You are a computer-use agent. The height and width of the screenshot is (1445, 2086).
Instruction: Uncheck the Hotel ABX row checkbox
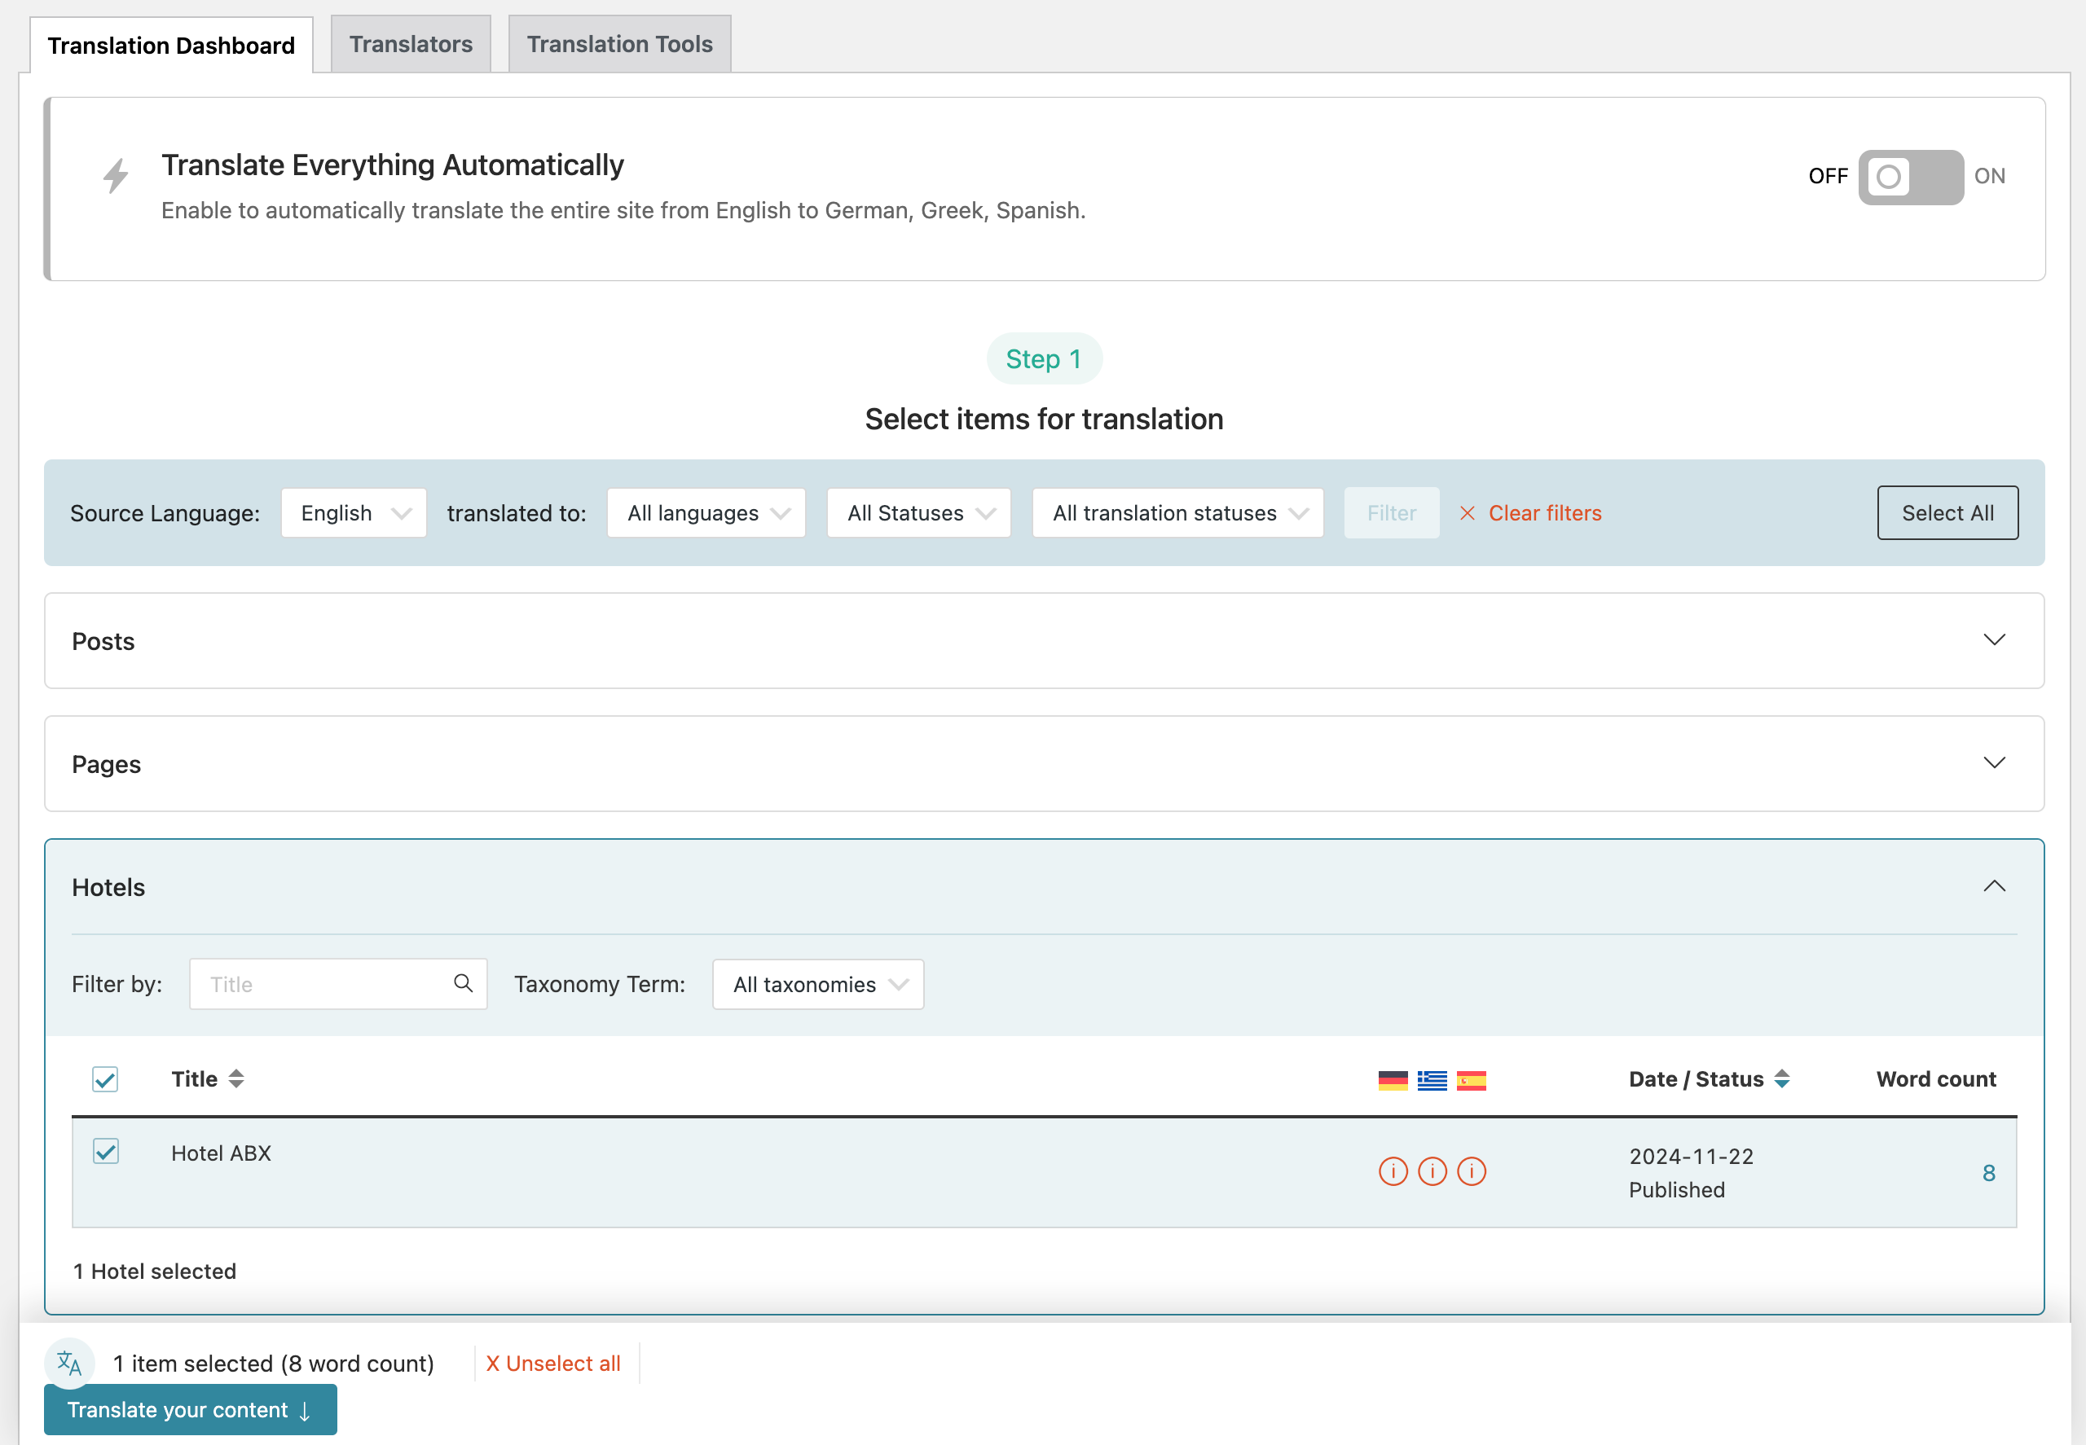106,1152
